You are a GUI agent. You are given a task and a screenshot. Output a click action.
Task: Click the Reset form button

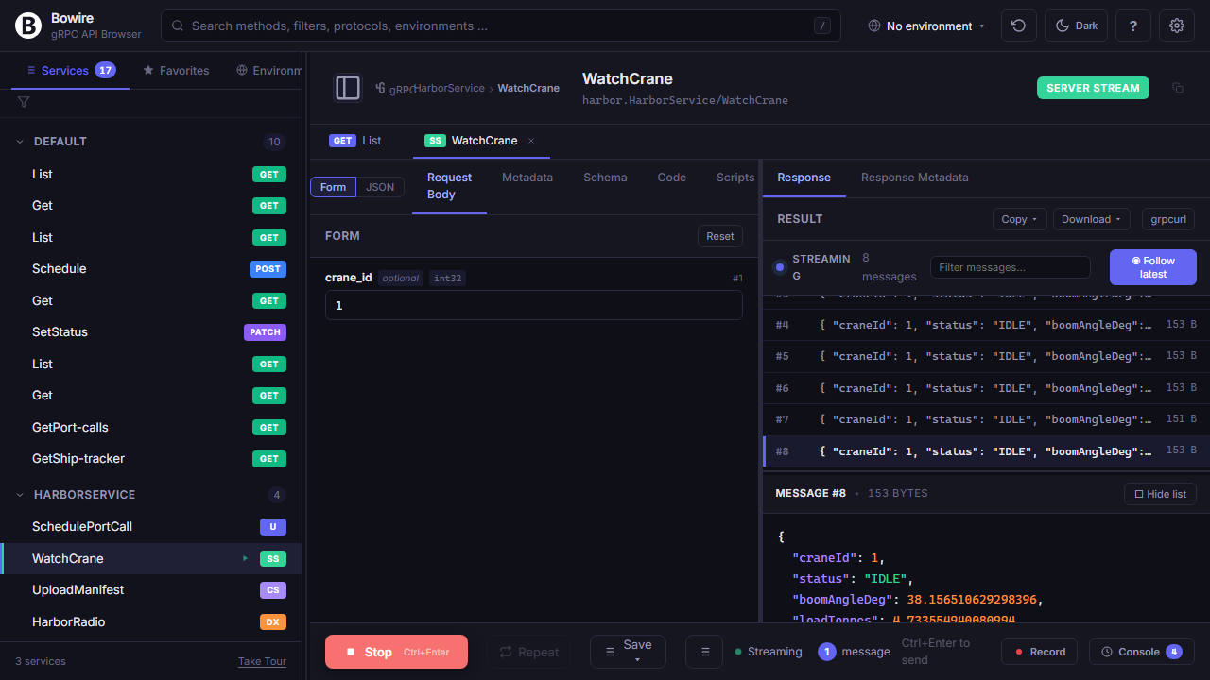(x=720, y=236)
